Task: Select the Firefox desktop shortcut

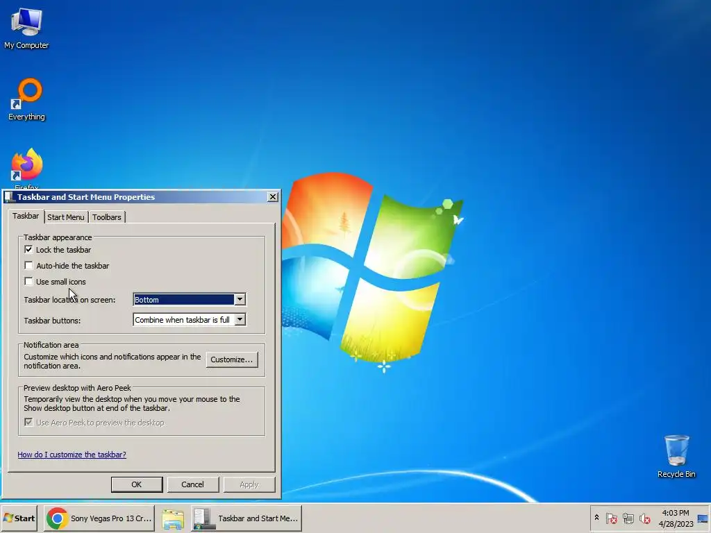Action: click(26, 168)
